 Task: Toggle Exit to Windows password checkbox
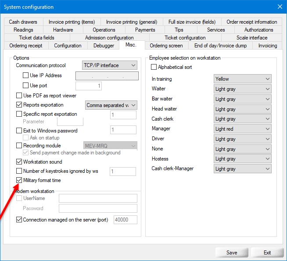tap(19, 131)
